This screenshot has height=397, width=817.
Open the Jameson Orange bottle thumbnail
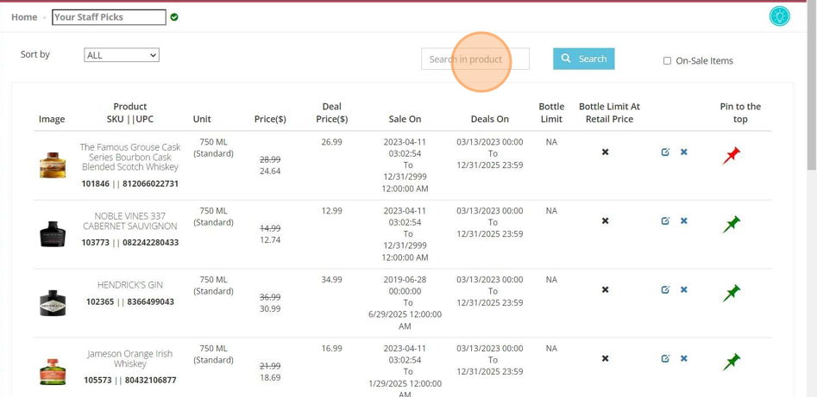tap(53, 371)
